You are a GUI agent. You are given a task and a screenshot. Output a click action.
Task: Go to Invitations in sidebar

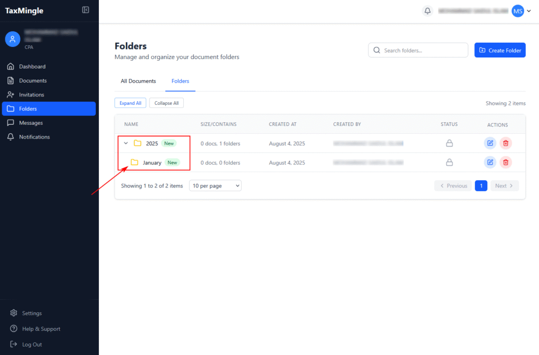pos(32,95)
